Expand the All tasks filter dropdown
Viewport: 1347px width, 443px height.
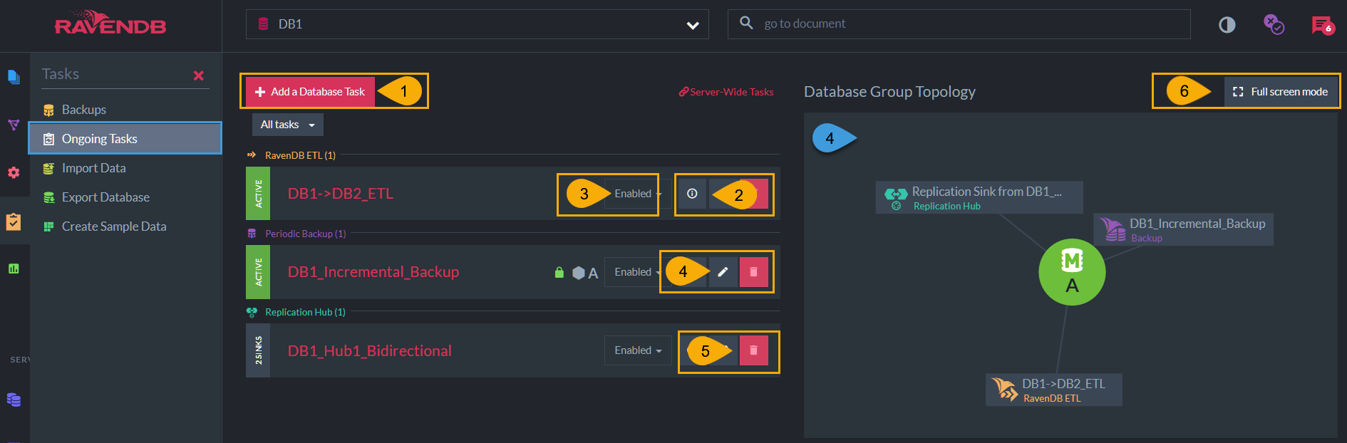(x=287, y=125)
